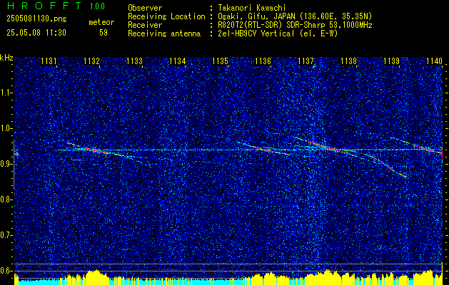Click observer name Takanori Kawachi
The height and width of the screenshot is (285, 449).
coord(251,8)
